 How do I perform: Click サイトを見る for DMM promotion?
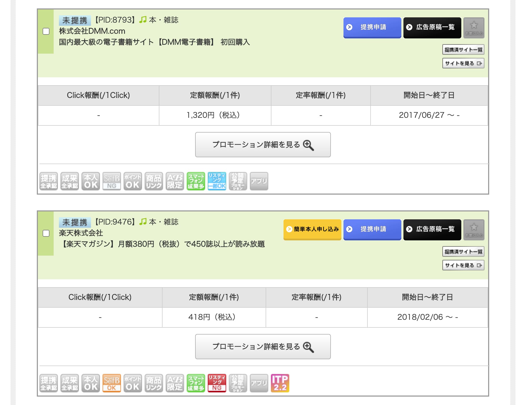coord(463,63)
